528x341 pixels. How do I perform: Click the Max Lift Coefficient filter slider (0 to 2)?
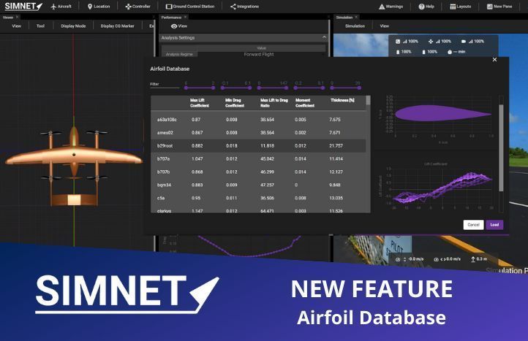pyautogui.click(x=200, y=88)
